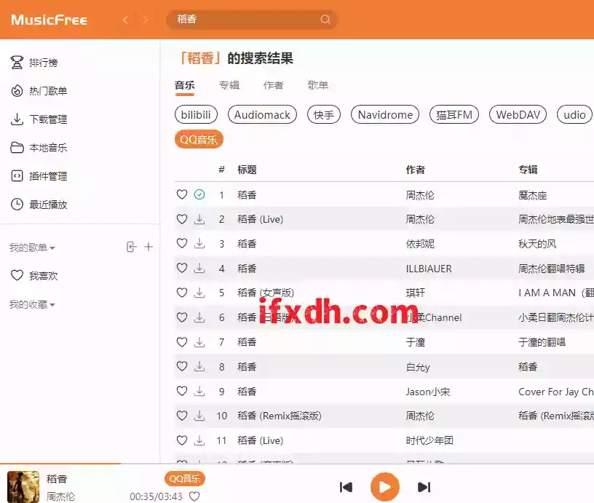Open 本地音乐 local music library
The image size is (594, 503).
tap(45, 147)
